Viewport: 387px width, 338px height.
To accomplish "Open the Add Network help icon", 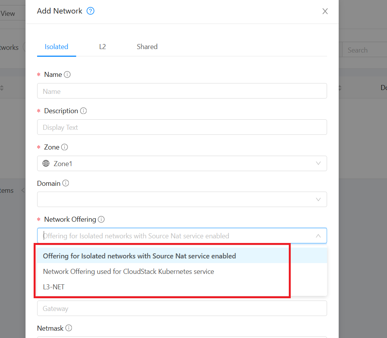I will tap(90, 11).
